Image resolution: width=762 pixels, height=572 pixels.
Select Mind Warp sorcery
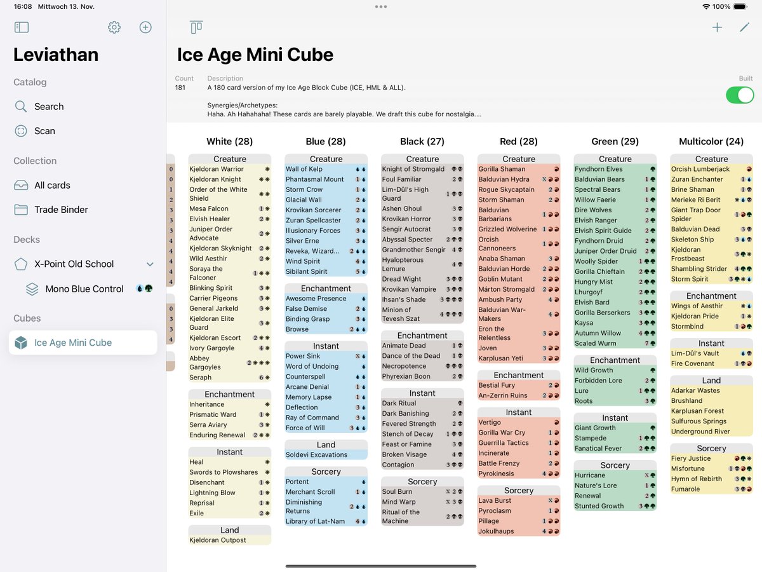422,501
